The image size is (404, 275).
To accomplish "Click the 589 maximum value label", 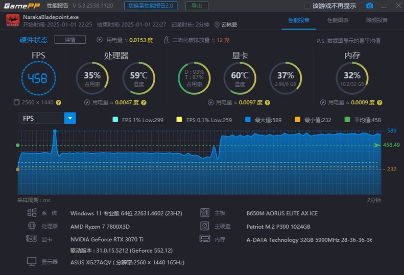I will [392, 131].
